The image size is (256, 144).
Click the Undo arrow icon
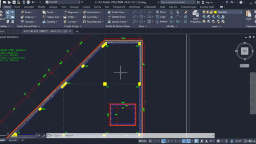point(33,2)
